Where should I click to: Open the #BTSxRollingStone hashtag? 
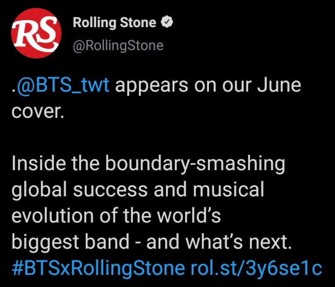tap(98, 268)
